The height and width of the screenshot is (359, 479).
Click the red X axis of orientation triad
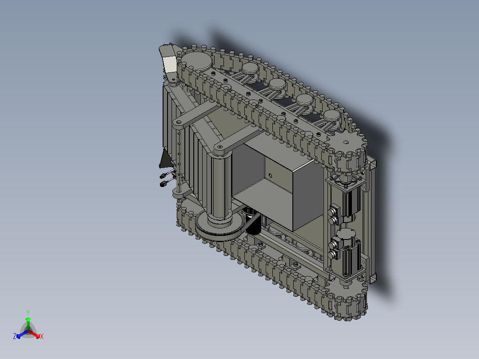[35, 334]
